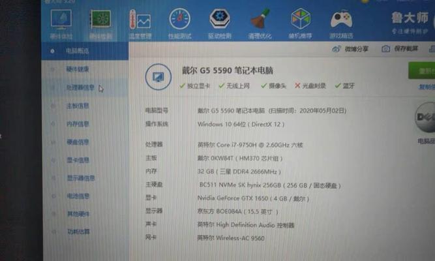435x261 pixels.
Task: Click the Dell brand logo
Action: click(425, 117)
